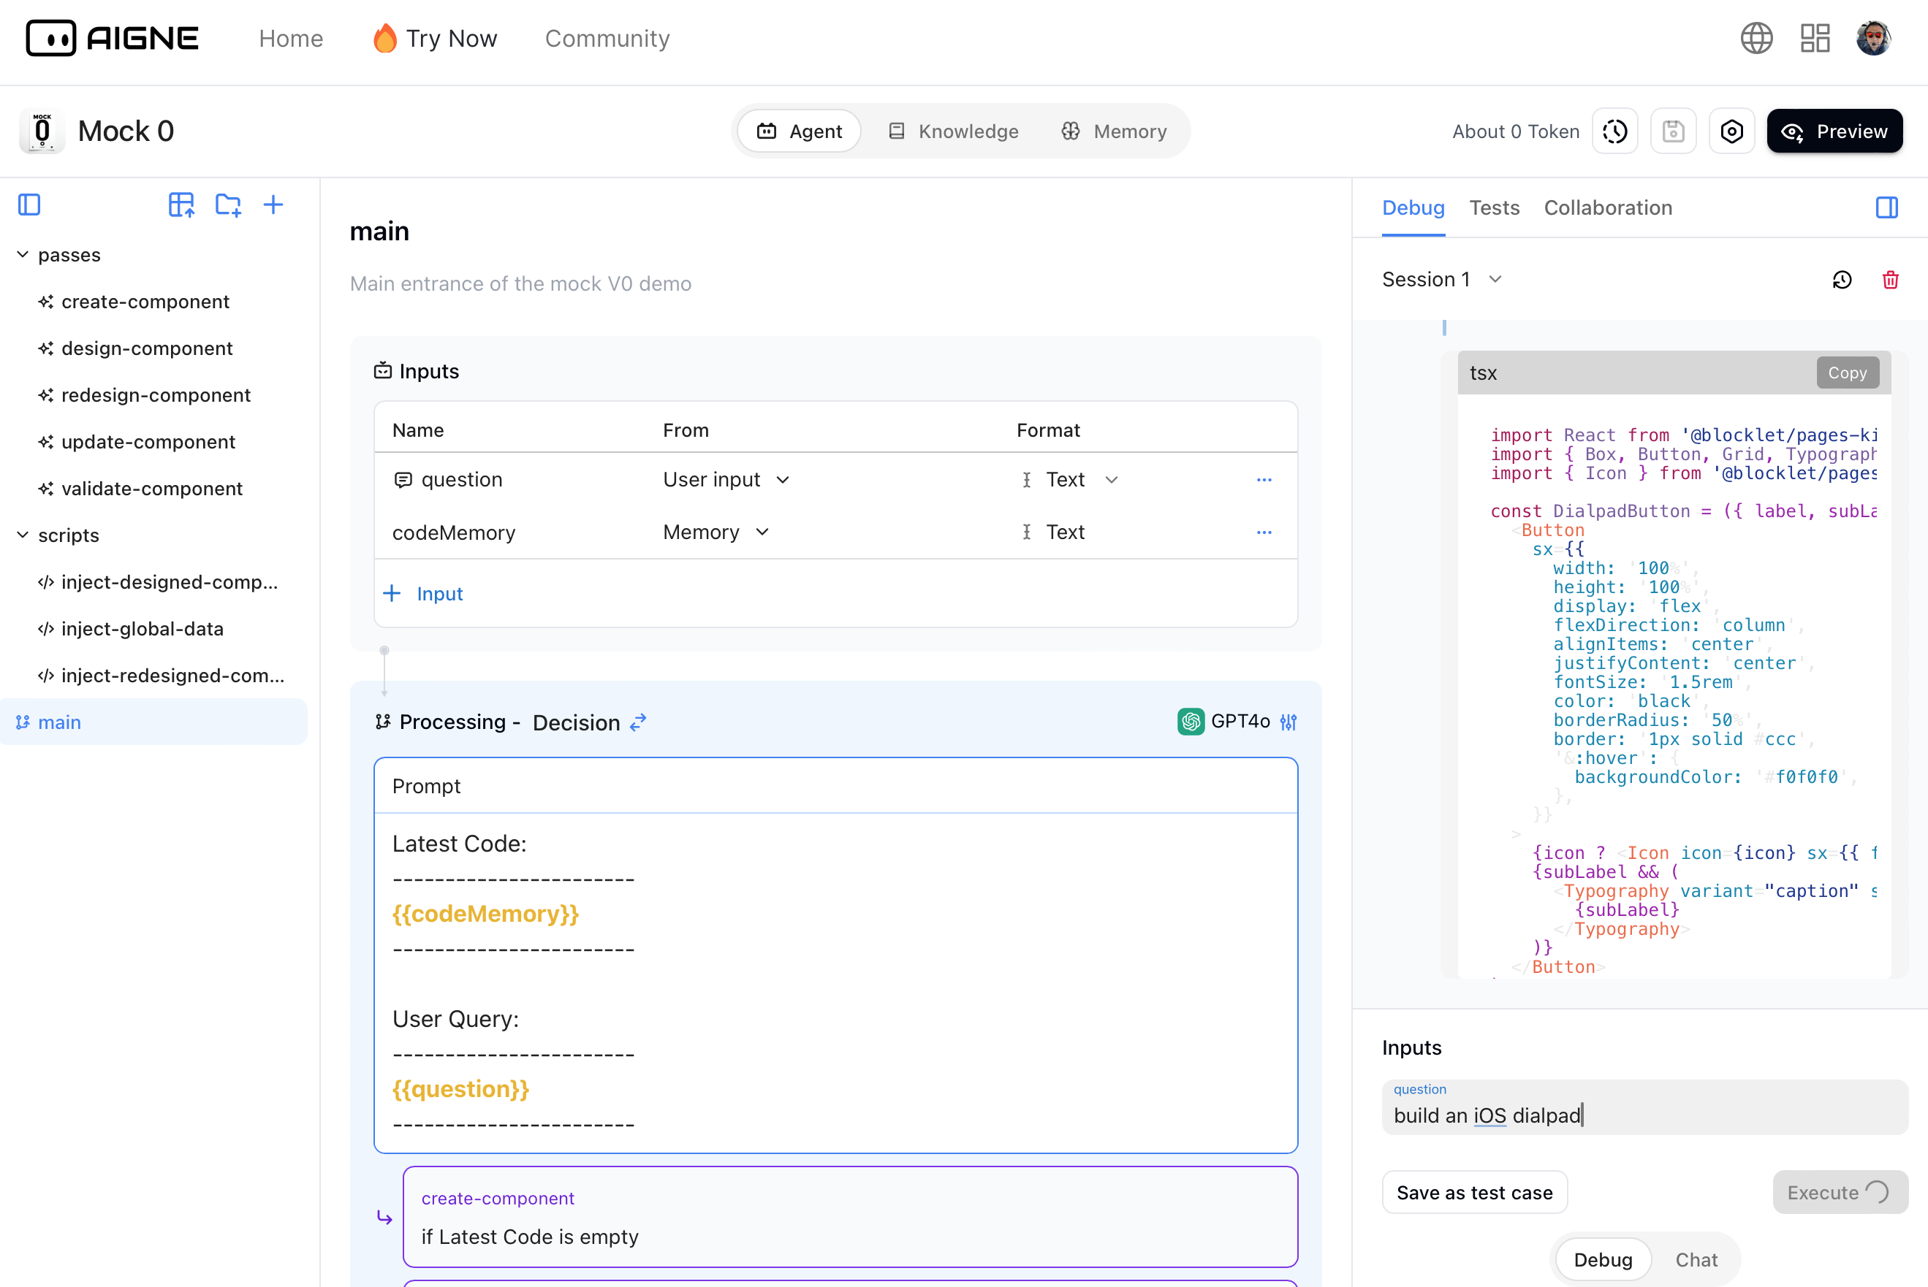Viewport: 1928px width, 1287px height.
Task: Switch processing type via Decision swap icon
Action: point(638,722)
